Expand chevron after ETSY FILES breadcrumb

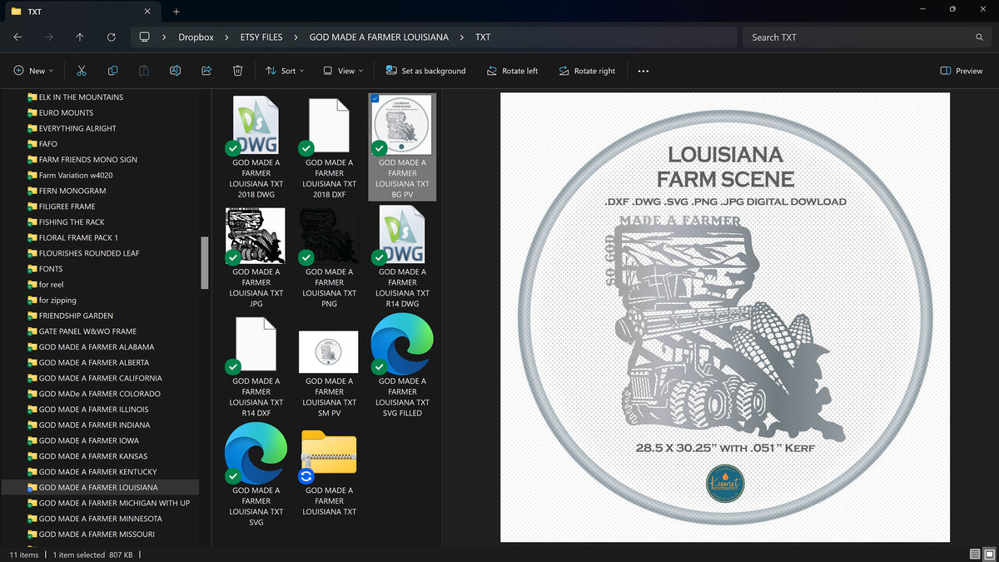pyautogui.click(x=295, y=37)
